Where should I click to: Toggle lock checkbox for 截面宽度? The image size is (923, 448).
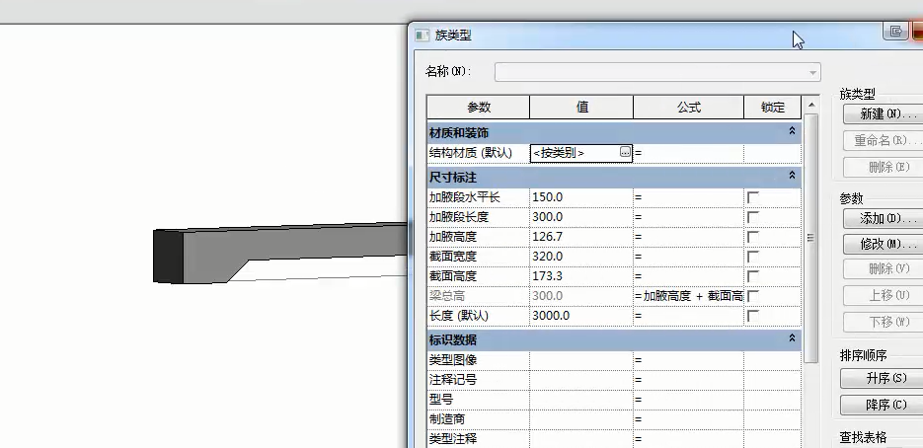[x=753, y=257]
